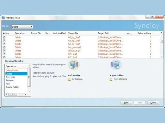Close the Preview window with title bar X
The height and width of the screenshot is (123, 165).
point(159,17)
